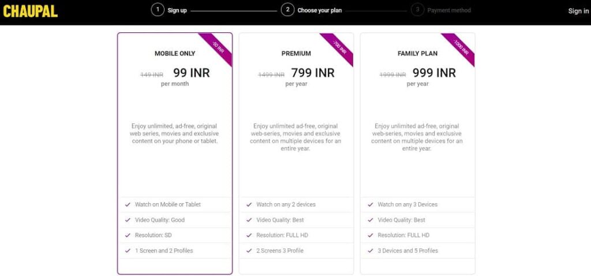591x276 pixels.
Task: Go to the Sign up step label
Action: [x=177, y=10]
